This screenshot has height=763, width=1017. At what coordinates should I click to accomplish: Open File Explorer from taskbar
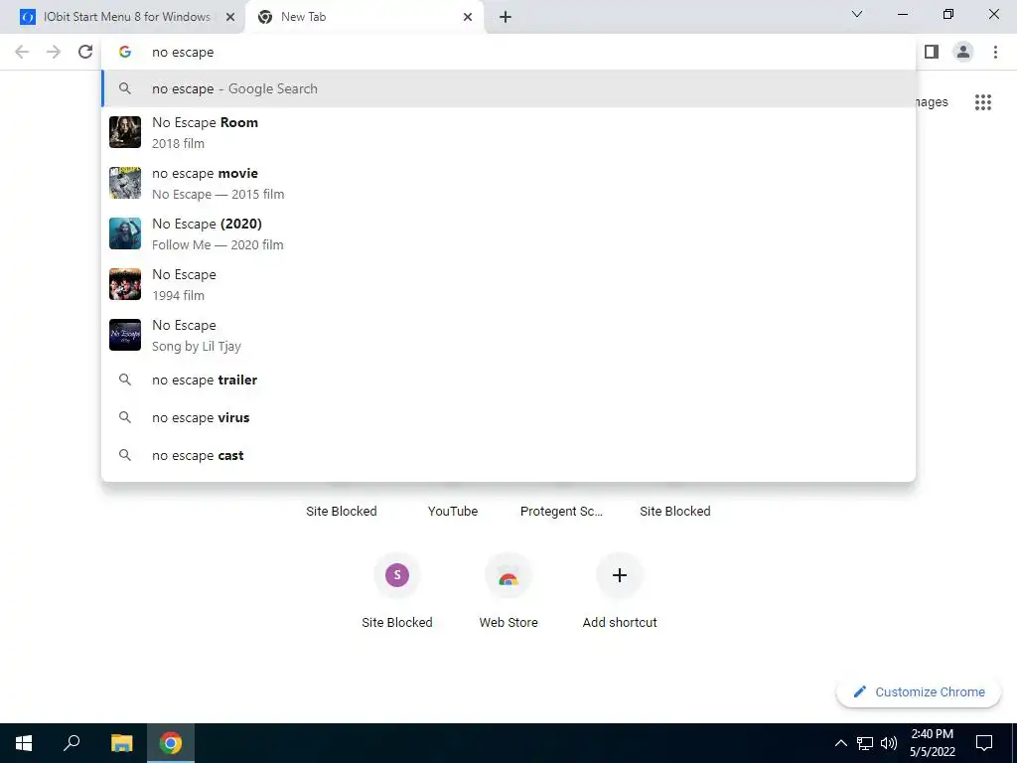[121, 743]
